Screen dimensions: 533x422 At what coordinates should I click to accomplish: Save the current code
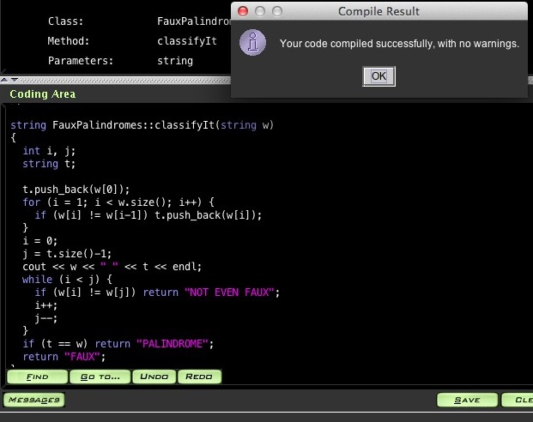pyautogui.click(x=467, y=400)
